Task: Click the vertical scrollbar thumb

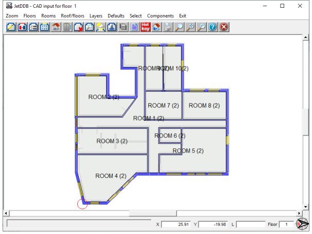Action: (305, 122)
